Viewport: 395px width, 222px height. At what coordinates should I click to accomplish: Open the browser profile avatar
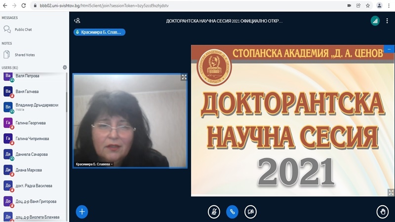pos(379,5)
